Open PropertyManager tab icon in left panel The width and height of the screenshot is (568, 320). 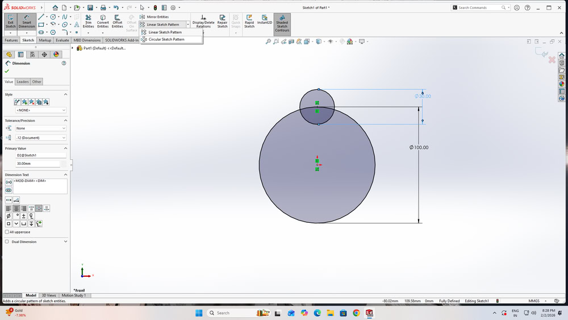pyautogui.click(x=20, y=55)
